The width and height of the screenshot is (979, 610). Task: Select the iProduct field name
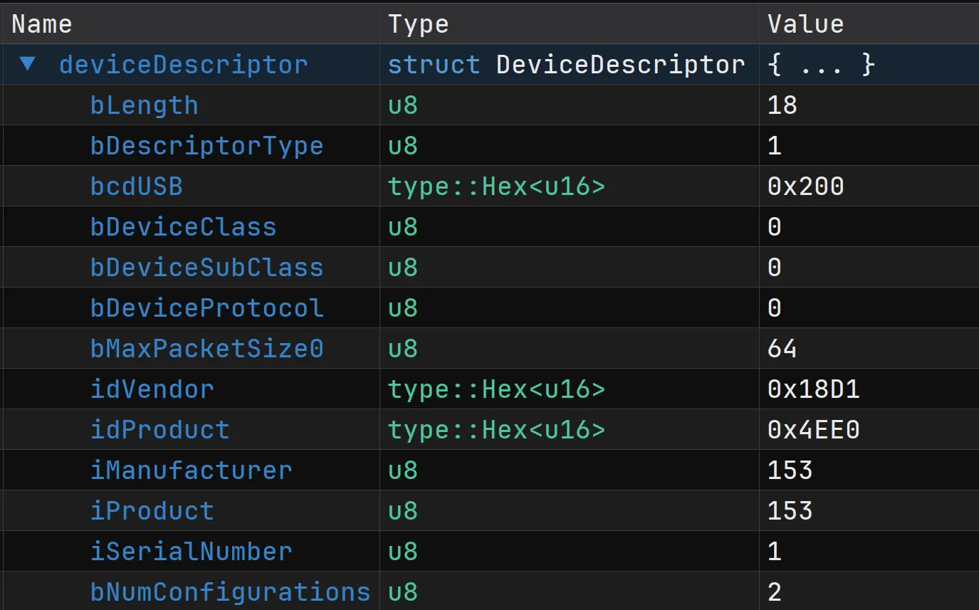point(152,511)
